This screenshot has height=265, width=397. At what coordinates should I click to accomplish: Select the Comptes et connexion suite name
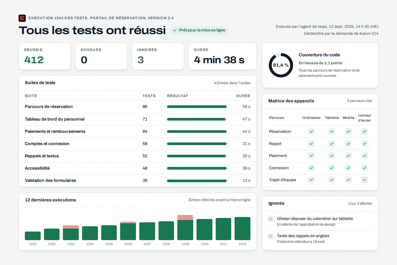tap(47, 144)
